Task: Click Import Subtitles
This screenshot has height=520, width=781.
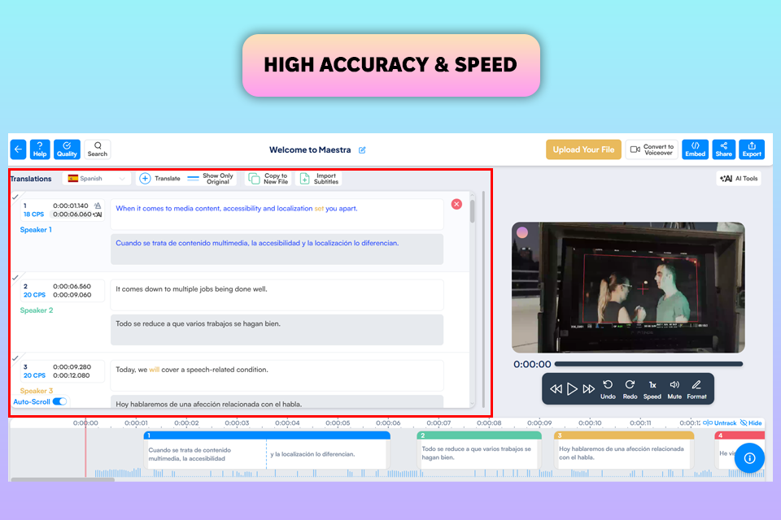Action: [x=319, y=179]
